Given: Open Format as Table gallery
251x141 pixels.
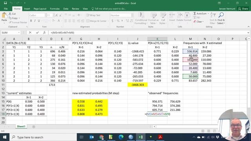Looking at the screenshot, I should click(153, 18).
